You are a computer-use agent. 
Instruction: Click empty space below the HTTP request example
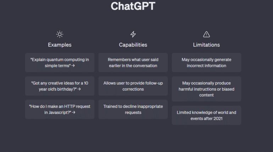tap(60, 135)
